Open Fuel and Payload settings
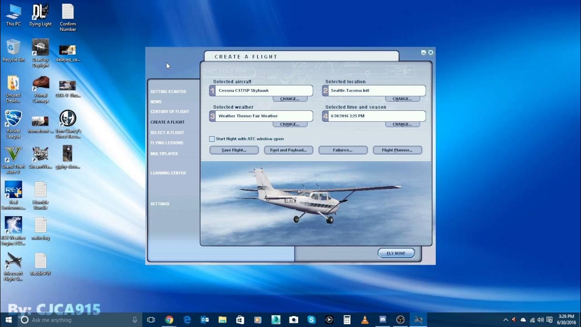 point(289,150)
